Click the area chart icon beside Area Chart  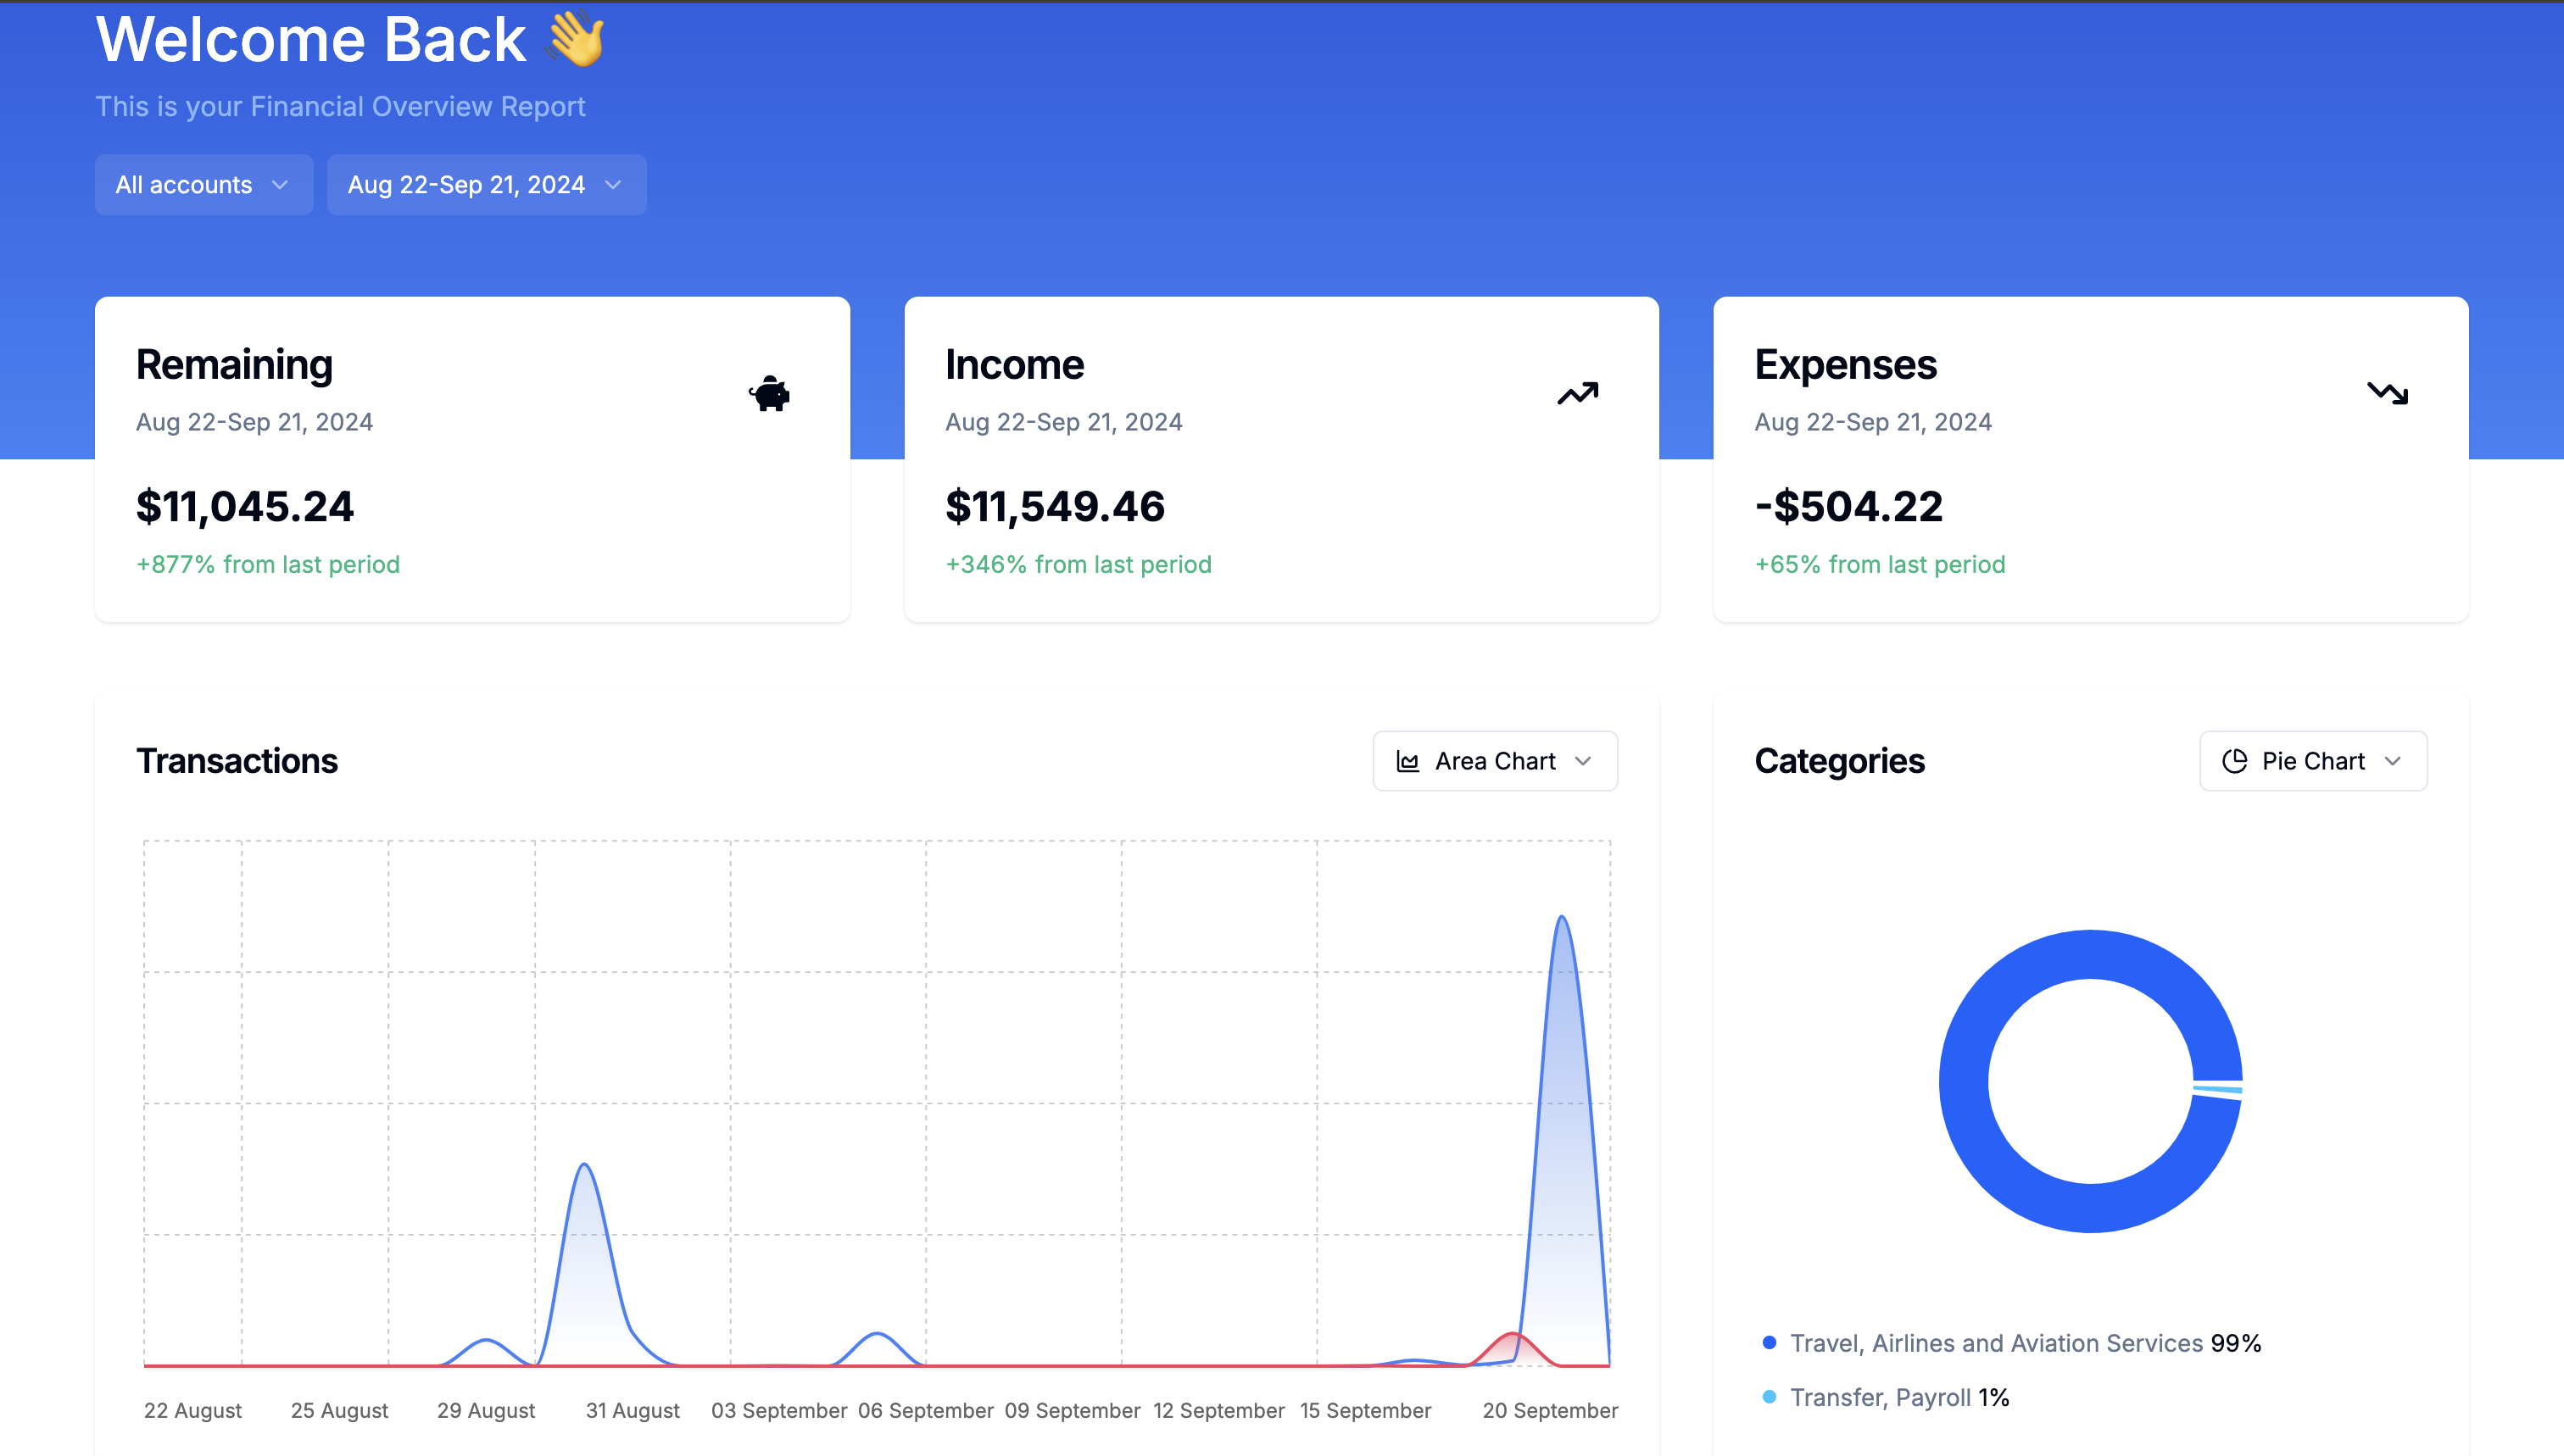pos(1407,762)
